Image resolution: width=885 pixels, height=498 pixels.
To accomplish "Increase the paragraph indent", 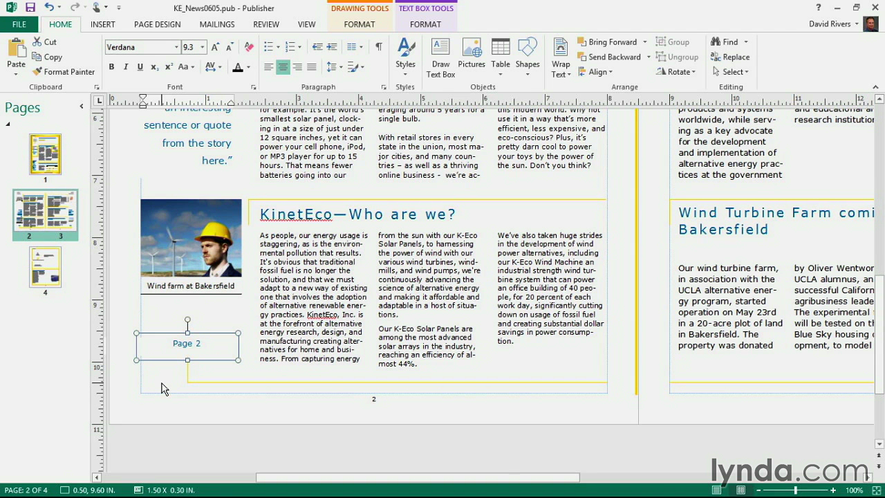I will 332,47.
